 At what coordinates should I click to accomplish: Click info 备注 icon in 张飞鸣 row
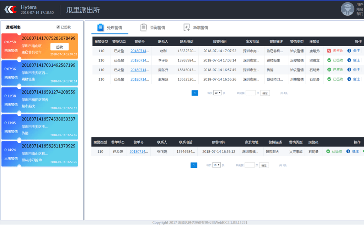[x=348, y=151]
